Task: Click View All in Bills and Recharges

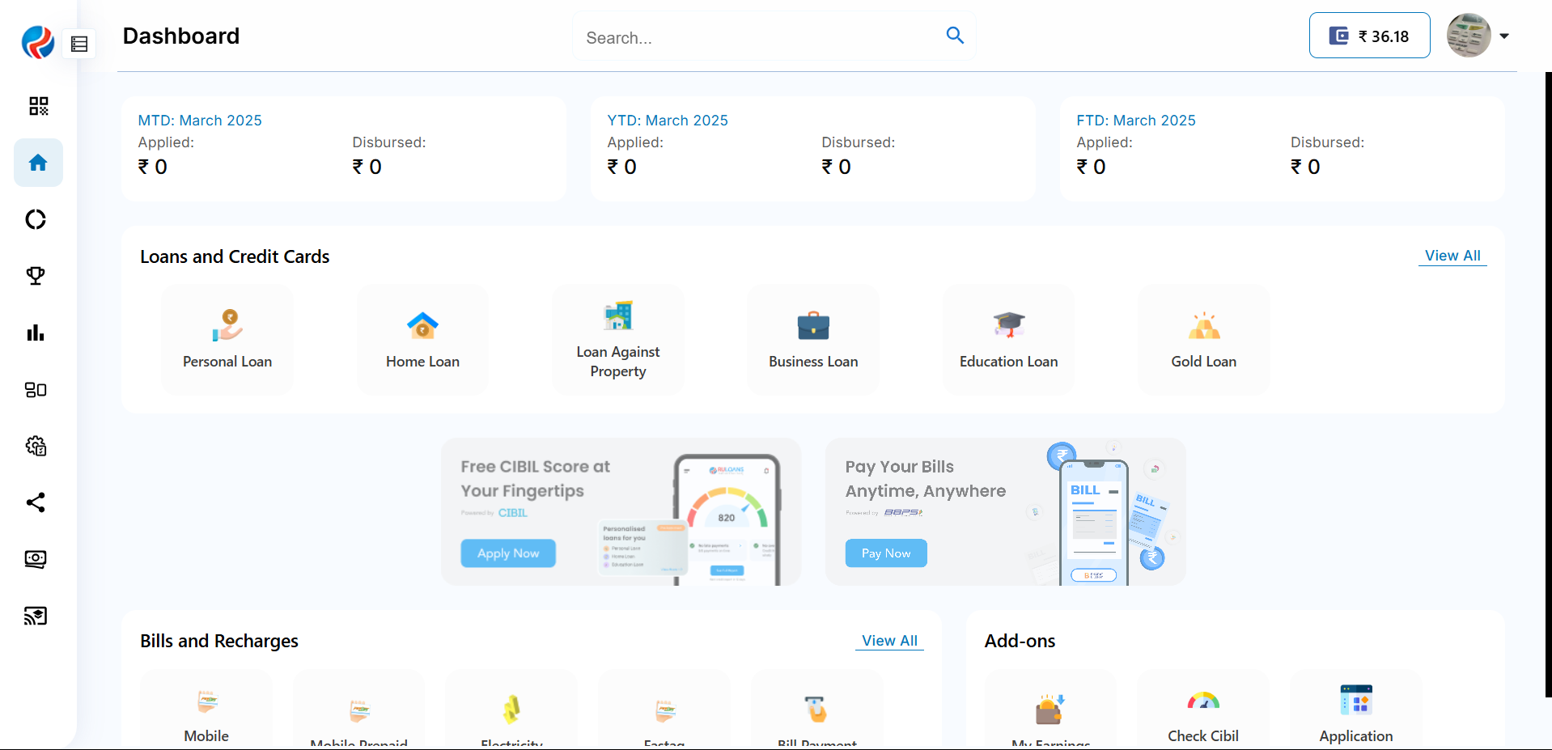Action: 889,641
